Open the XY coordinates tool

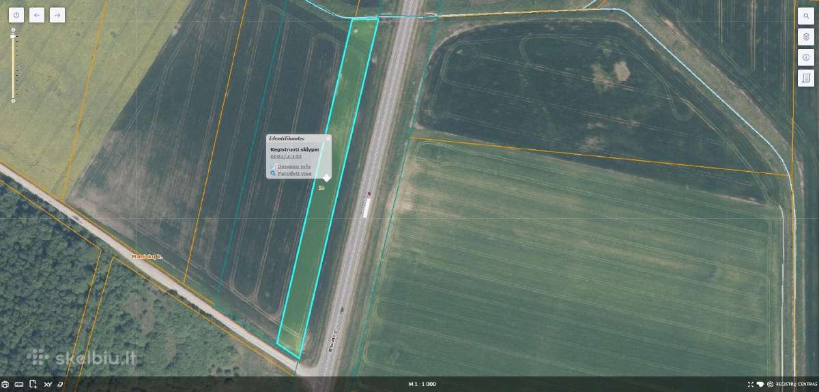[48, 385]
